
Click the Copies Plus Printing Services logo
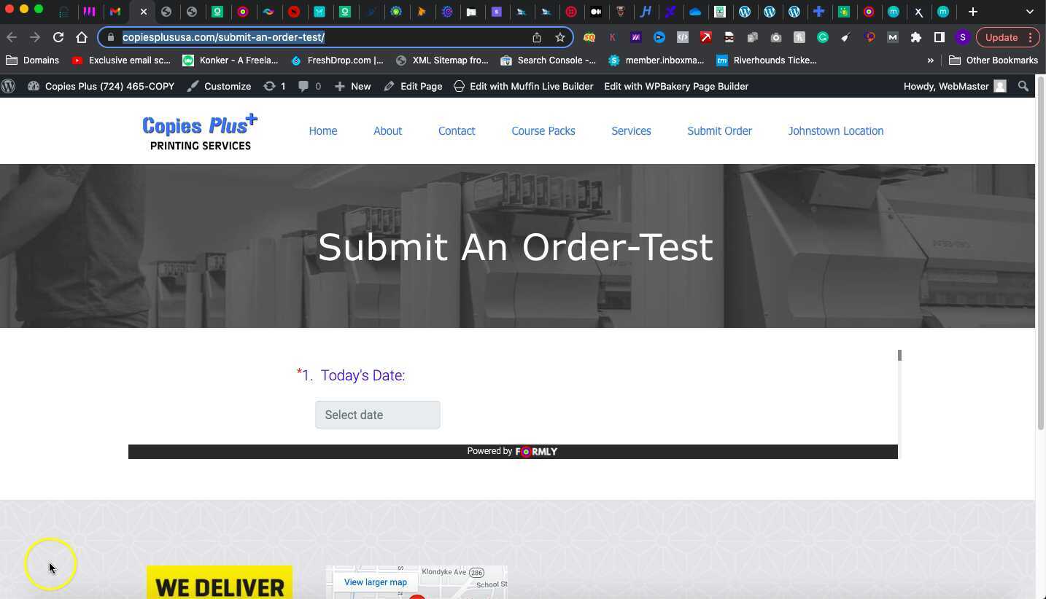(200, 131)
